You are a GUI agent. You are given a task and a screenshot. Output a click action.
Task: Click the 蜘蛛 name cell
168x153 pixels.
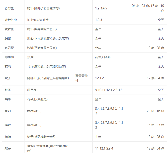(8, 136)
